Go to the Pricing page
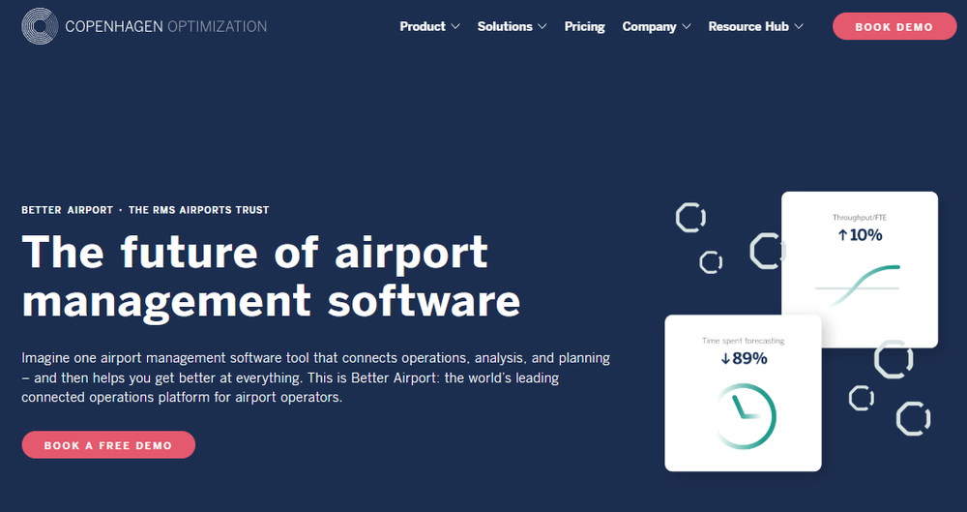967x512 pixels. 585,26
